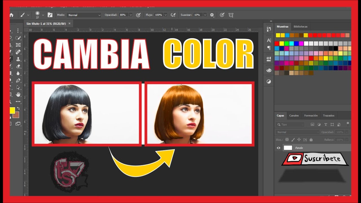Lock all attributes of the layer
The image size is (361, 203).
point(311,140)
